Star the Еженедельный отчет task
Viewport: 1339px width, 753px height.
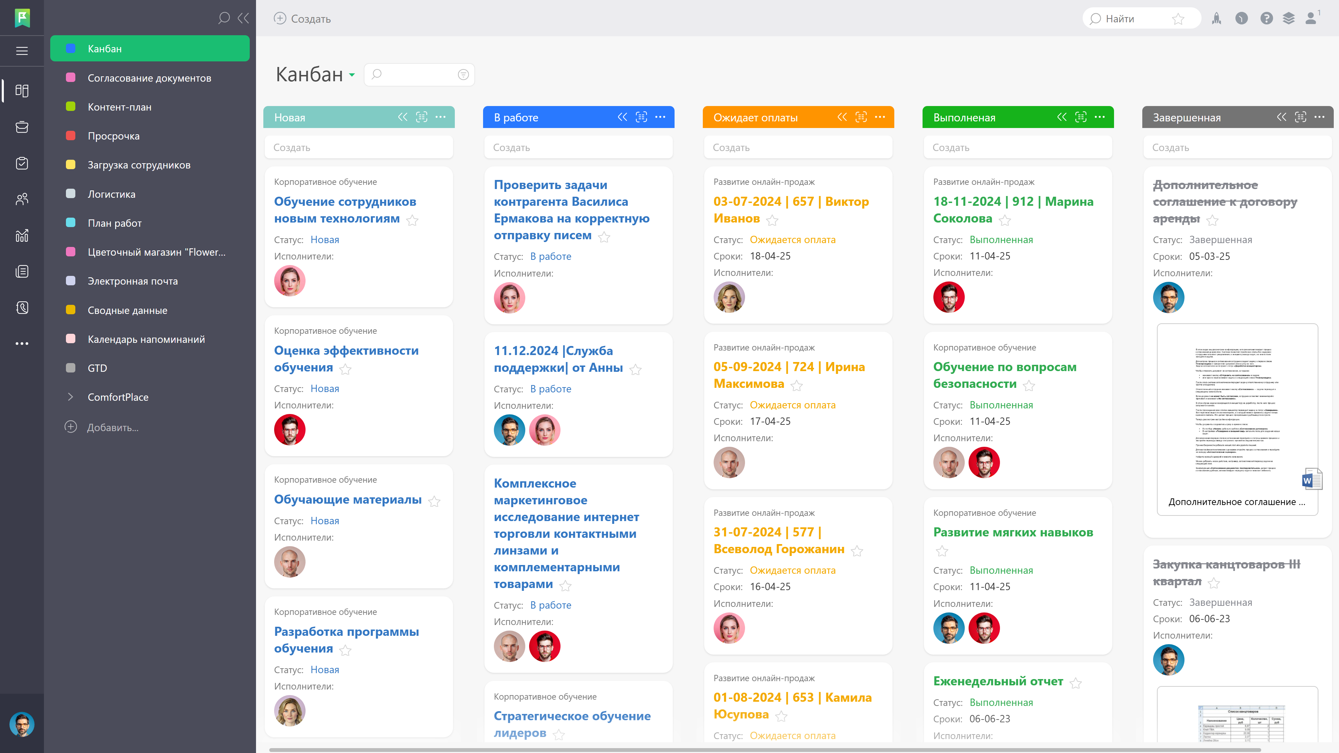tap(1075, 683)
